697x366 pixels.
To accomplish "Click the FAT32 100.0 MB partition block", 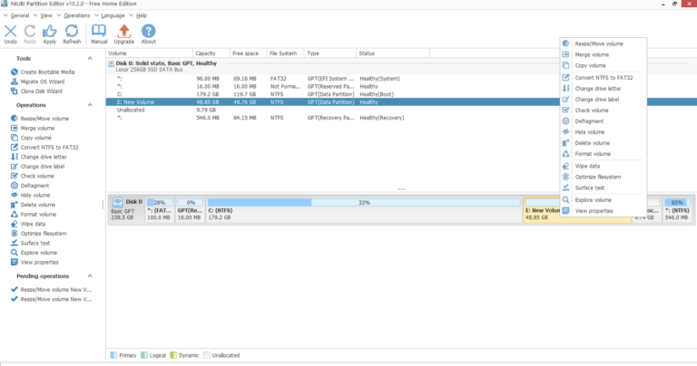I will coord(159,210).
